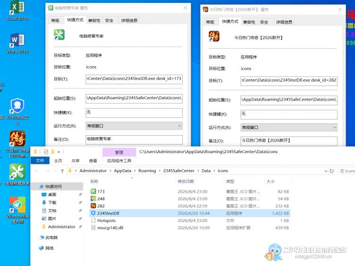Open the 应用程序工具 ribbon tab
The image size is (355, 266).
(119, 161)
